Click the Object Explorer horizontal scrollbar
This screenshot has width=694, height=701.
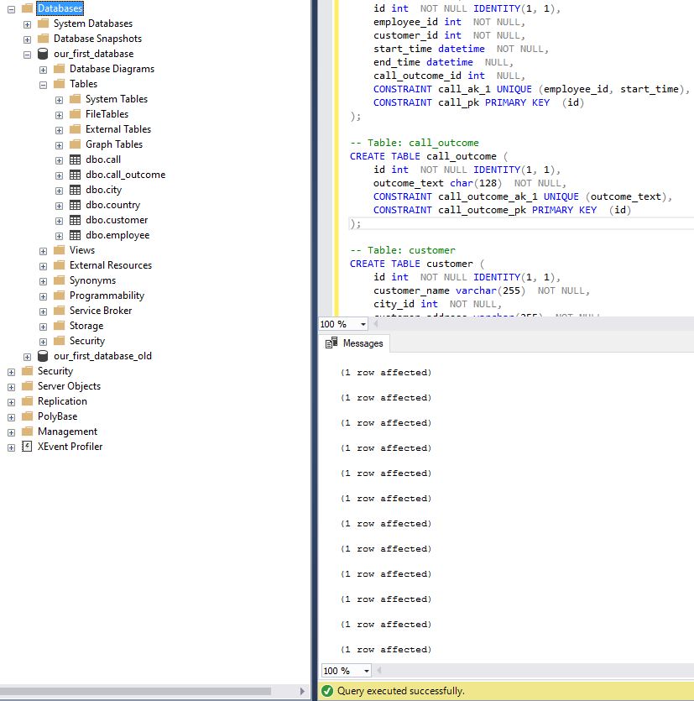(151, 692)
